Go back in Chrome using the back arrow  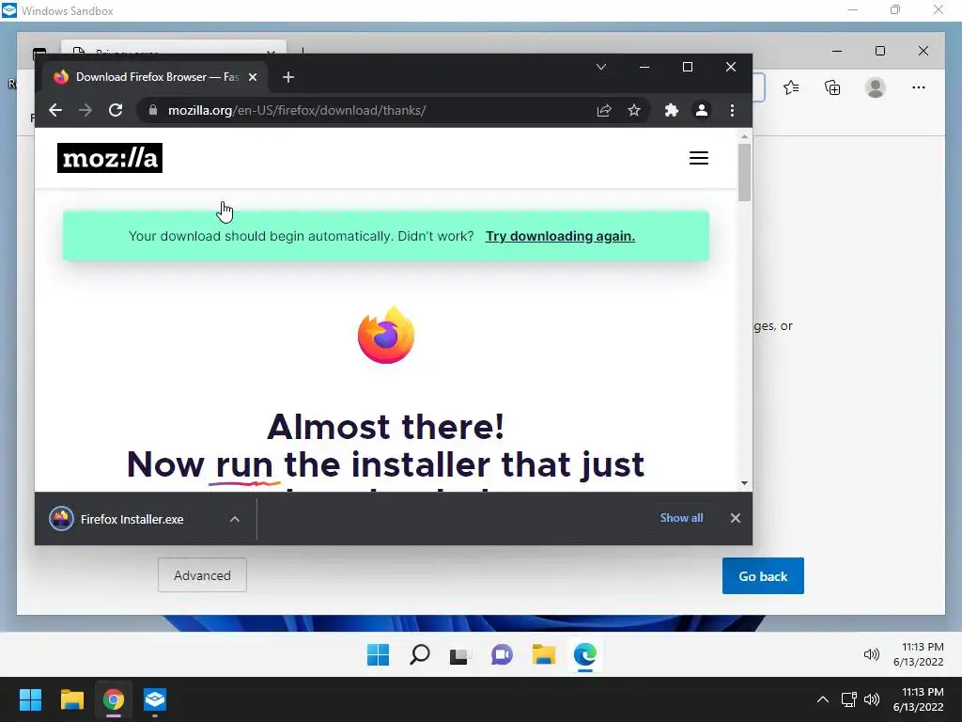tap(55, 111)
